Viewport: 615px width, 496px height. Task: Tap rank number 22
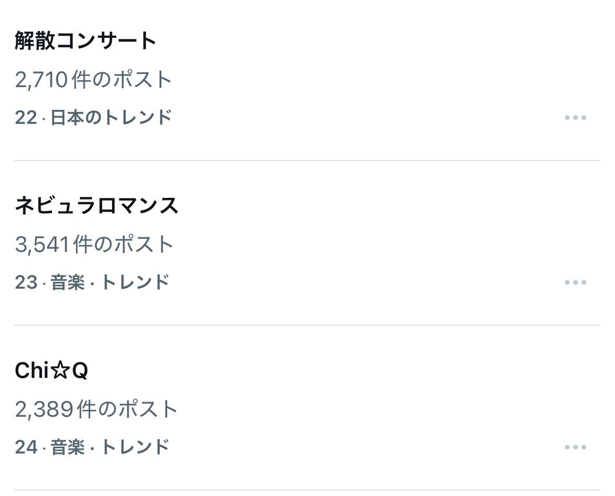tap(26, 118)
